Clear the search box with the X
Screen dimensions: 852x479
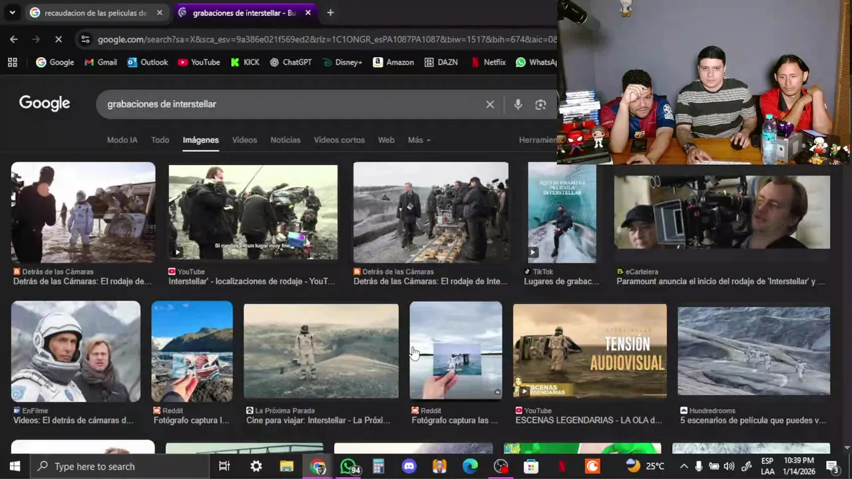tap(490, 104)
